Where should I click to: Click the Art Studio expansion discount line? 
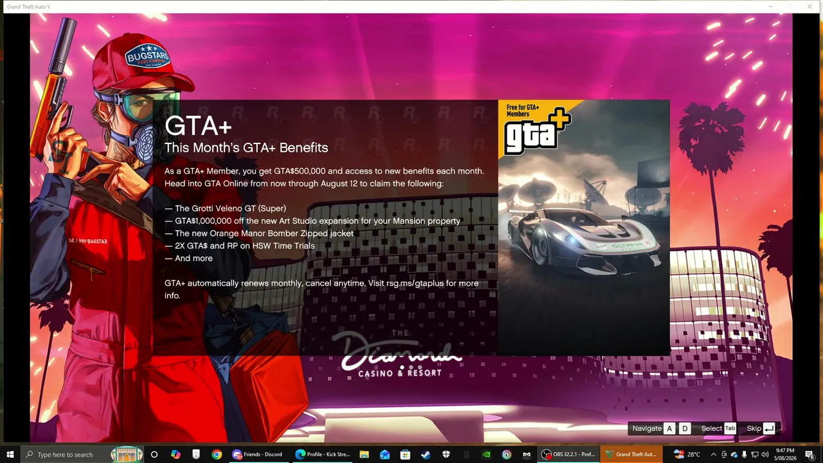(x=312, y=221)
